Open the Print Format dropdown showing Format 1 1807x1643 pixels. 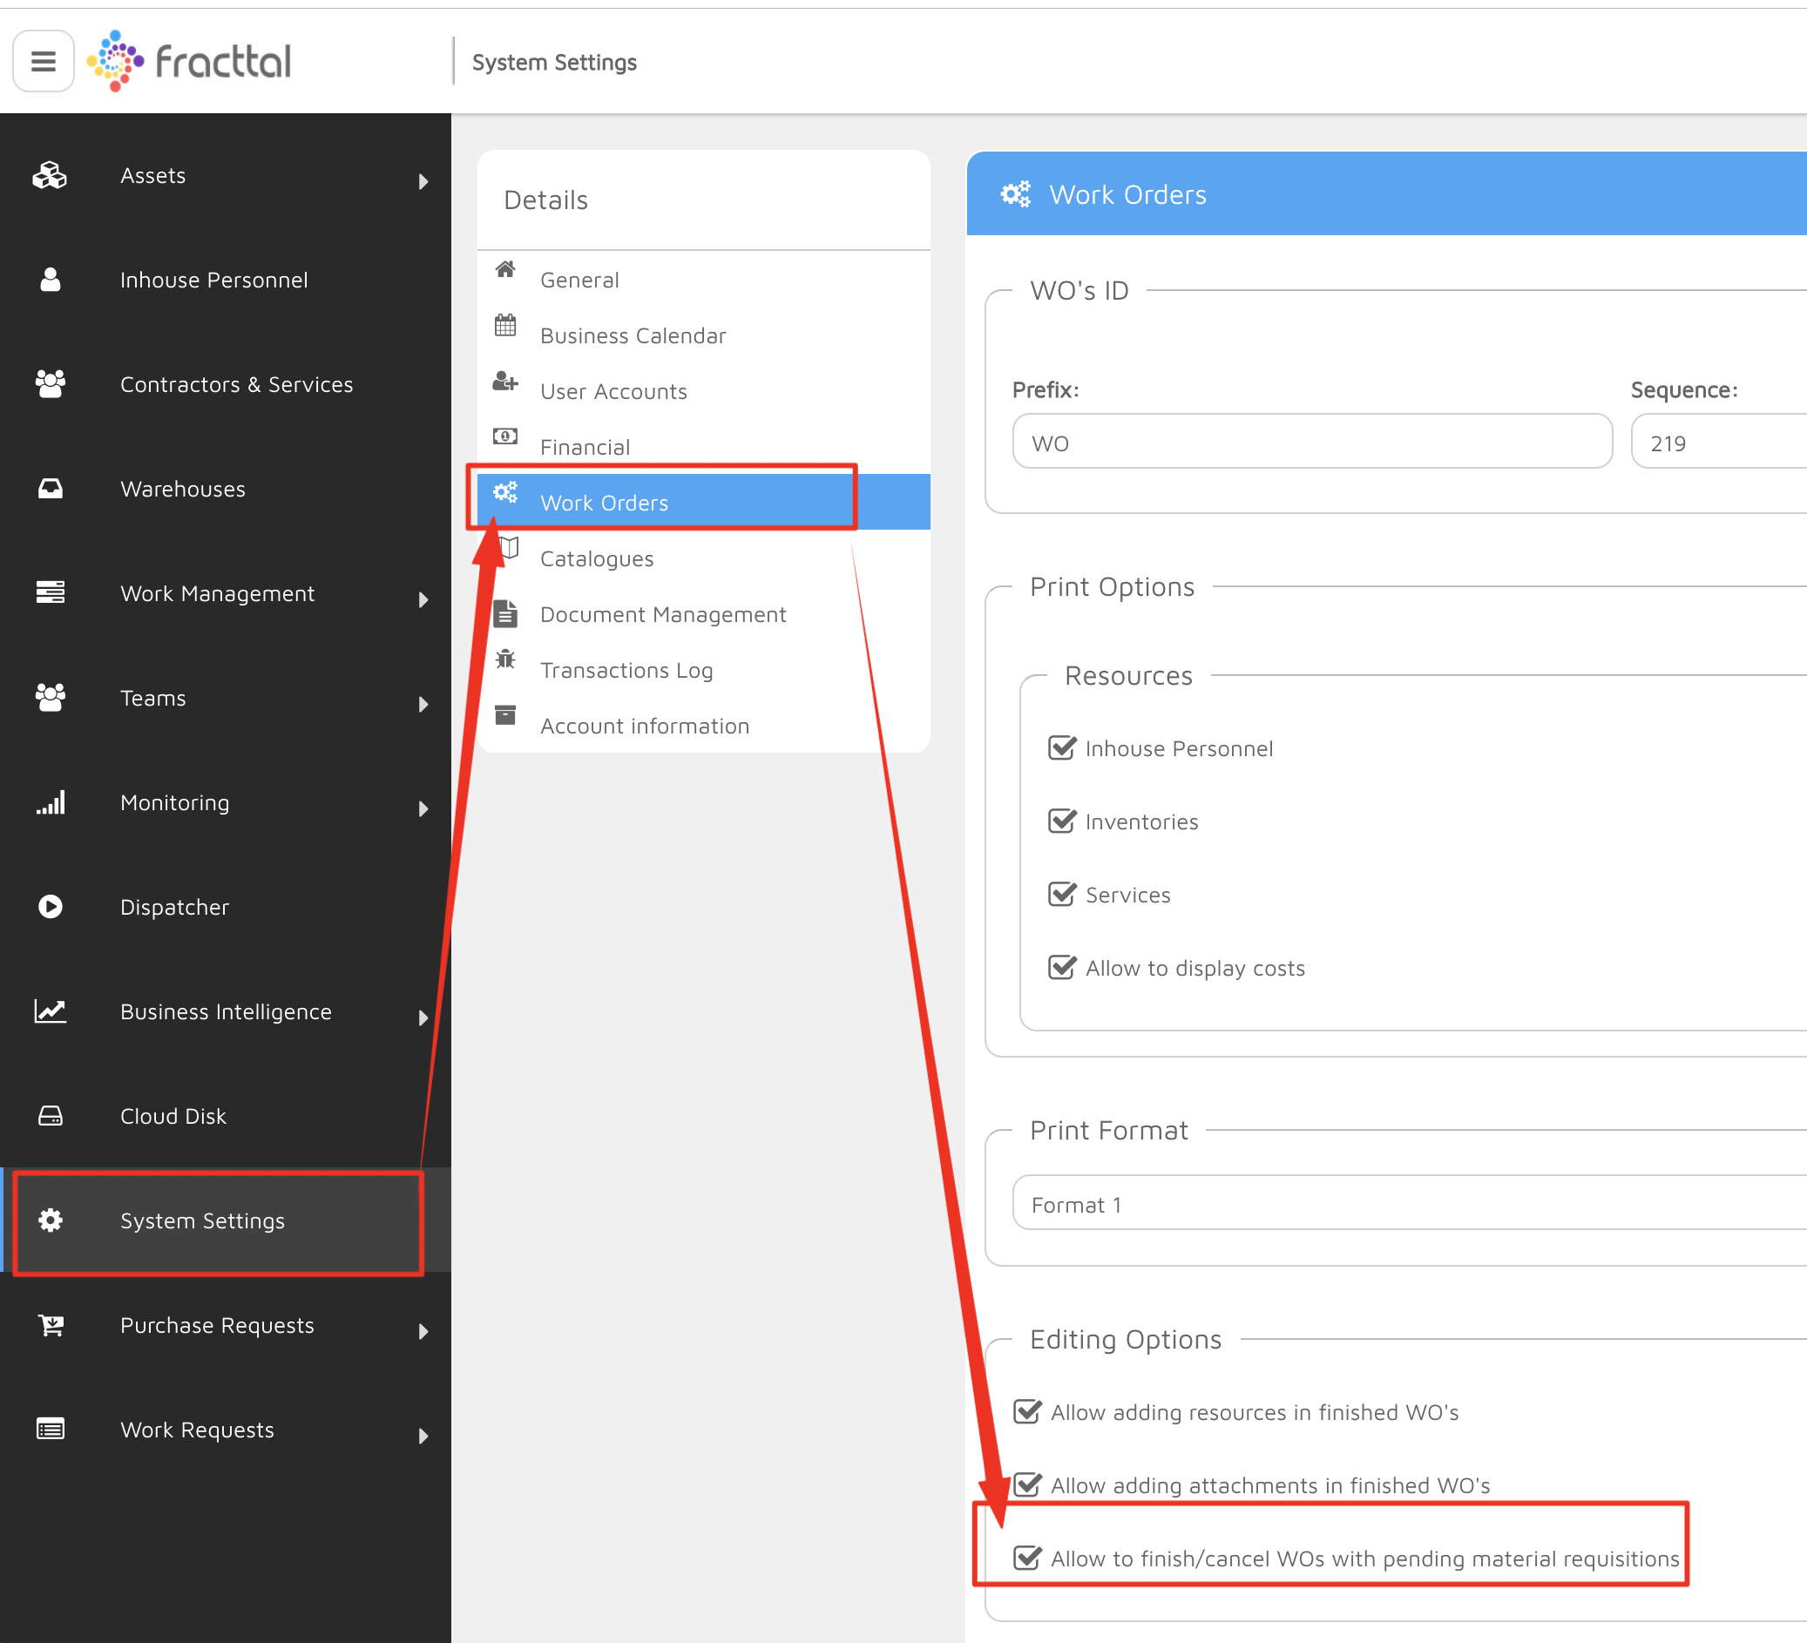click(1409, 1203)
